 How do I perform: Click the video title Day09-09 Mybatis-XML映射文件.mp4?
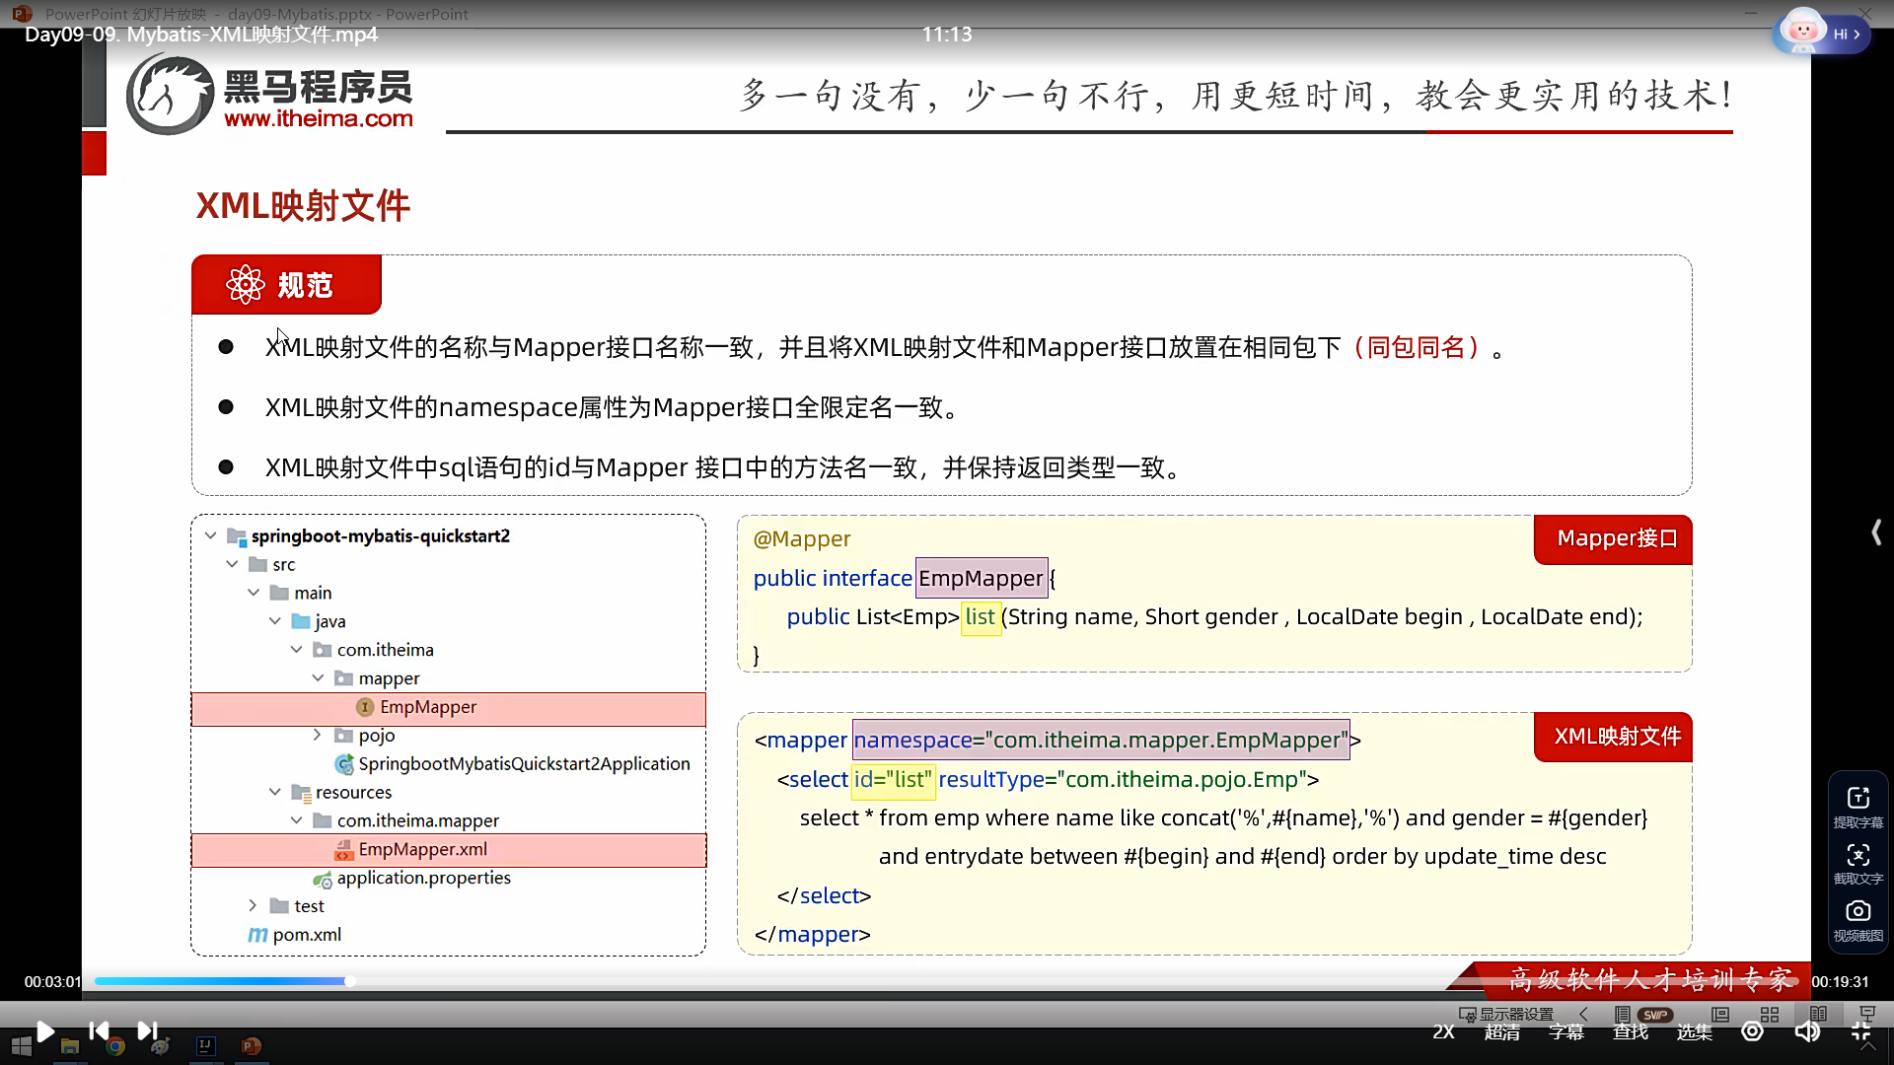click(x=201, y=35)
